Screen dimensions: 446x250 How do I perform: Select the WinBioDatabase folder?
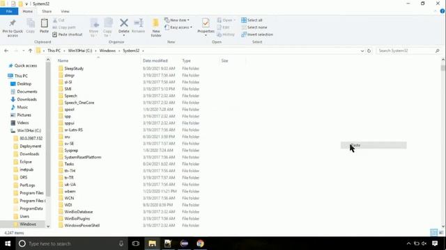coord(79,212)
